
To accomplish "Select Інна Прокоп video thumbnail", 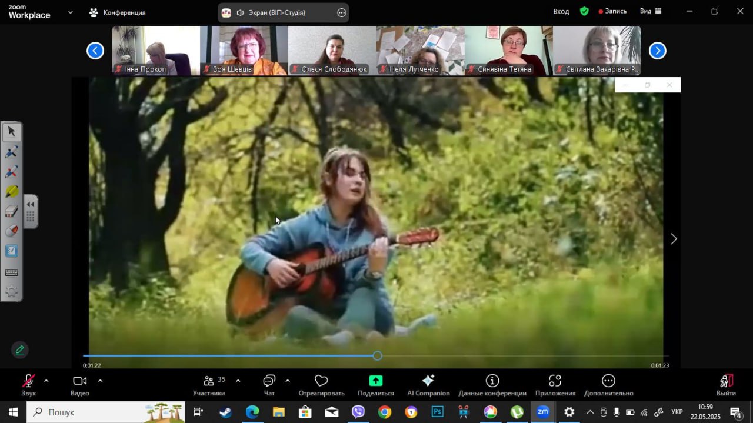I will click(x=156, y=51).
